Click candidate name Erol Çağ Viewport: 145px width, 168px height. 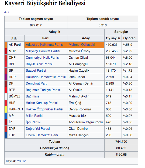[75, 103]
